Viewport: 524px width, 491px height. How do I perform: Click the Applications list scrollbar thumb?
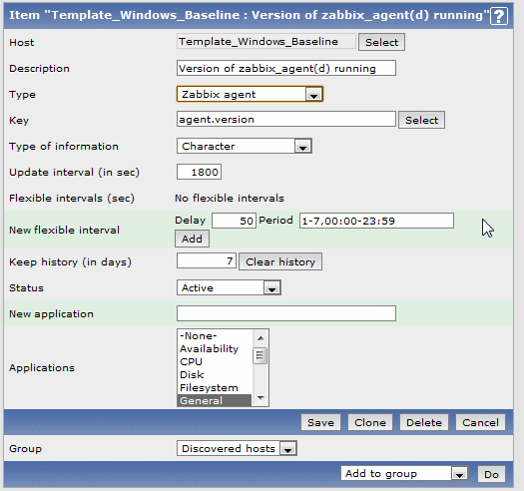(x=261, y=355)
